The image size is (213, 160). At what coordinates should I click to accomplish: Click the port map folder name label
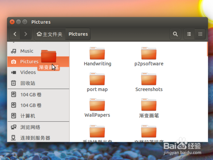[97, 90]
